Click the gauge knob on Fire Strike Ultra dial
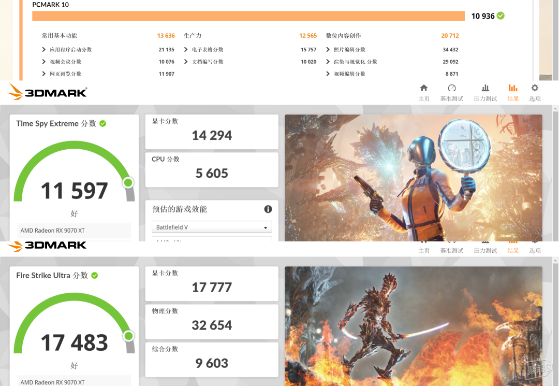This screenshot has width=559, height=386. point(128,336)
